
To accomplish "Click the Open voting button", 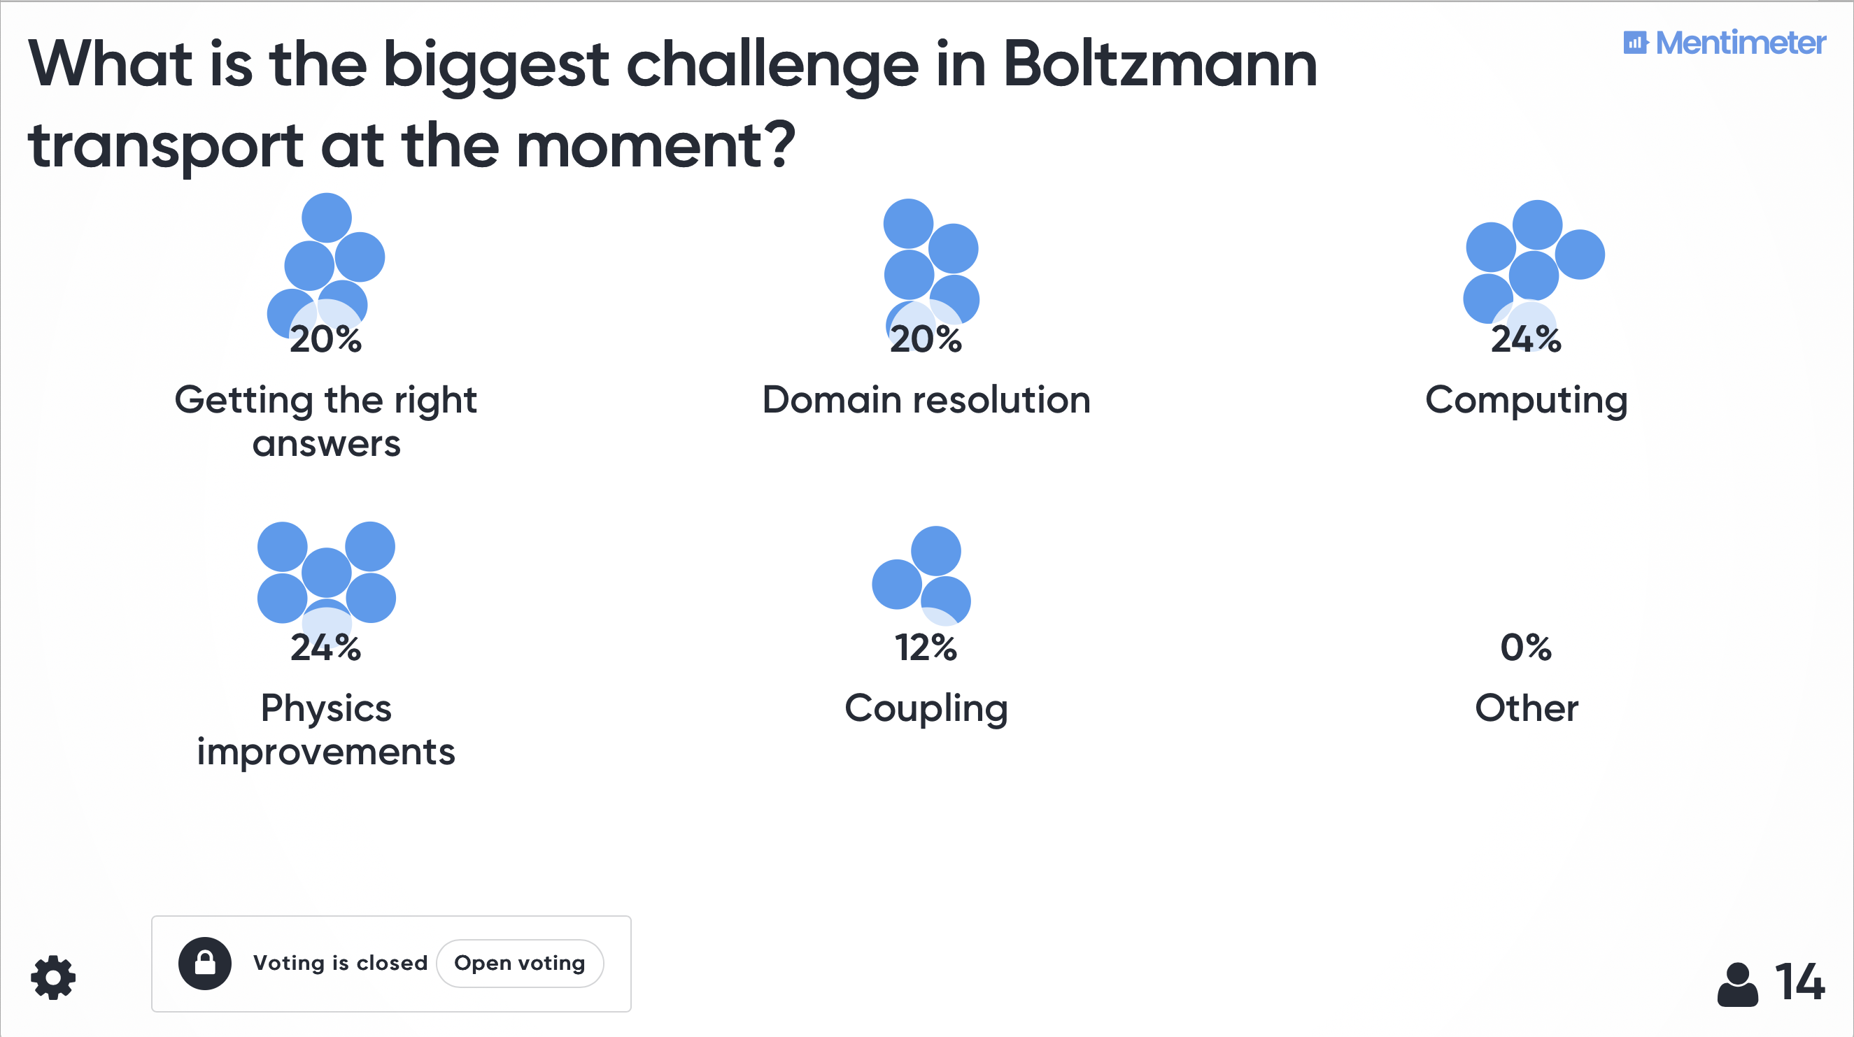I will click(520, 963).
